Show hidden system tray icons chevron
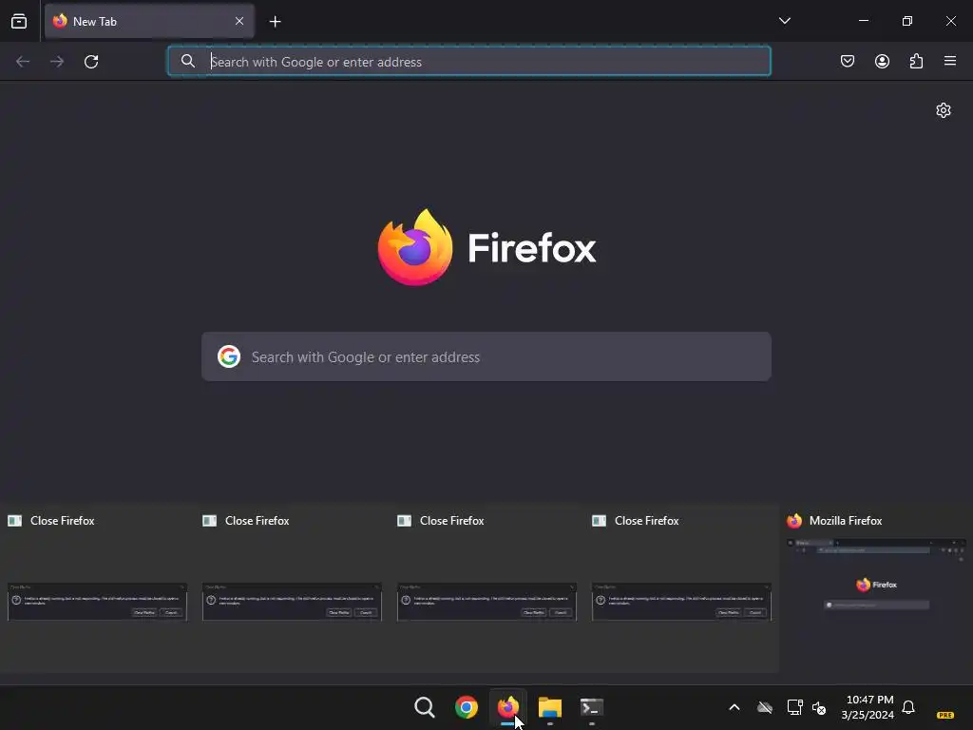The image size is (973, 730). point(735,707)
